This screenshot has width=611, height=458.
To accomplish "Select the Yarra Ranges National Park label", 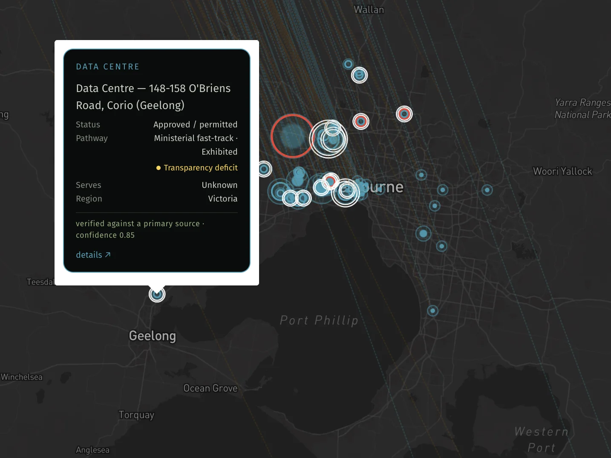I will click(583, 109).
